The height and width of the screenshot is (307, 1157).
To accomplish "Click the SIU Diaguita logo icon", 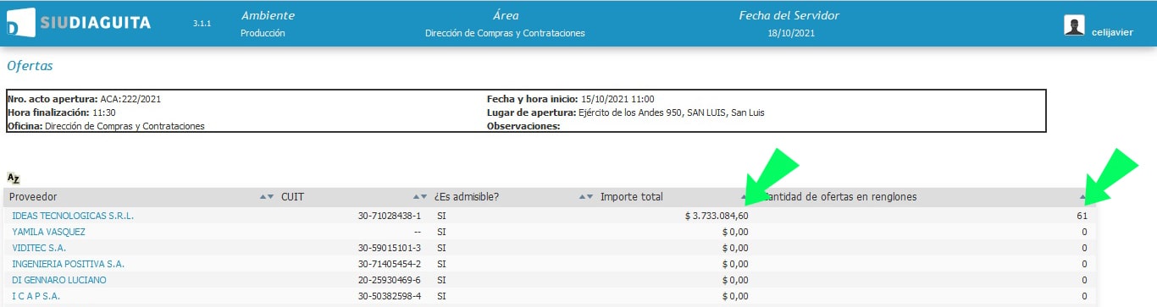I will point(20,22).
